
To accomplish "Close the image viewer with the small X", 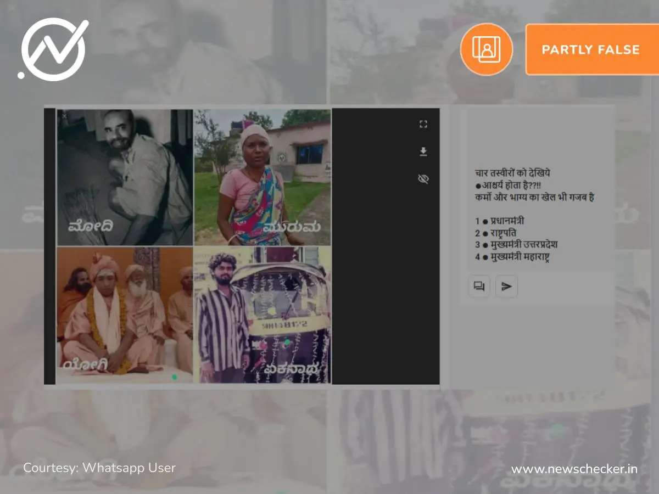I will 64,116.
